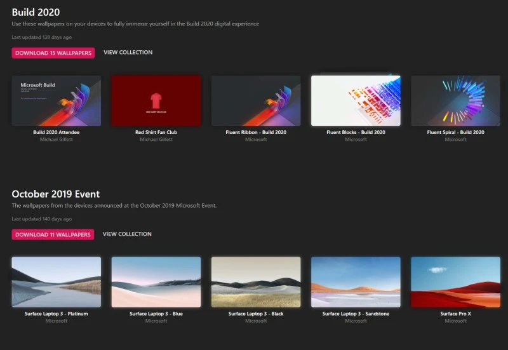The height and width of the screenshot is (350, 508).
Task: Click the 'Last updated 138 days ago' text
Action: 42,37
